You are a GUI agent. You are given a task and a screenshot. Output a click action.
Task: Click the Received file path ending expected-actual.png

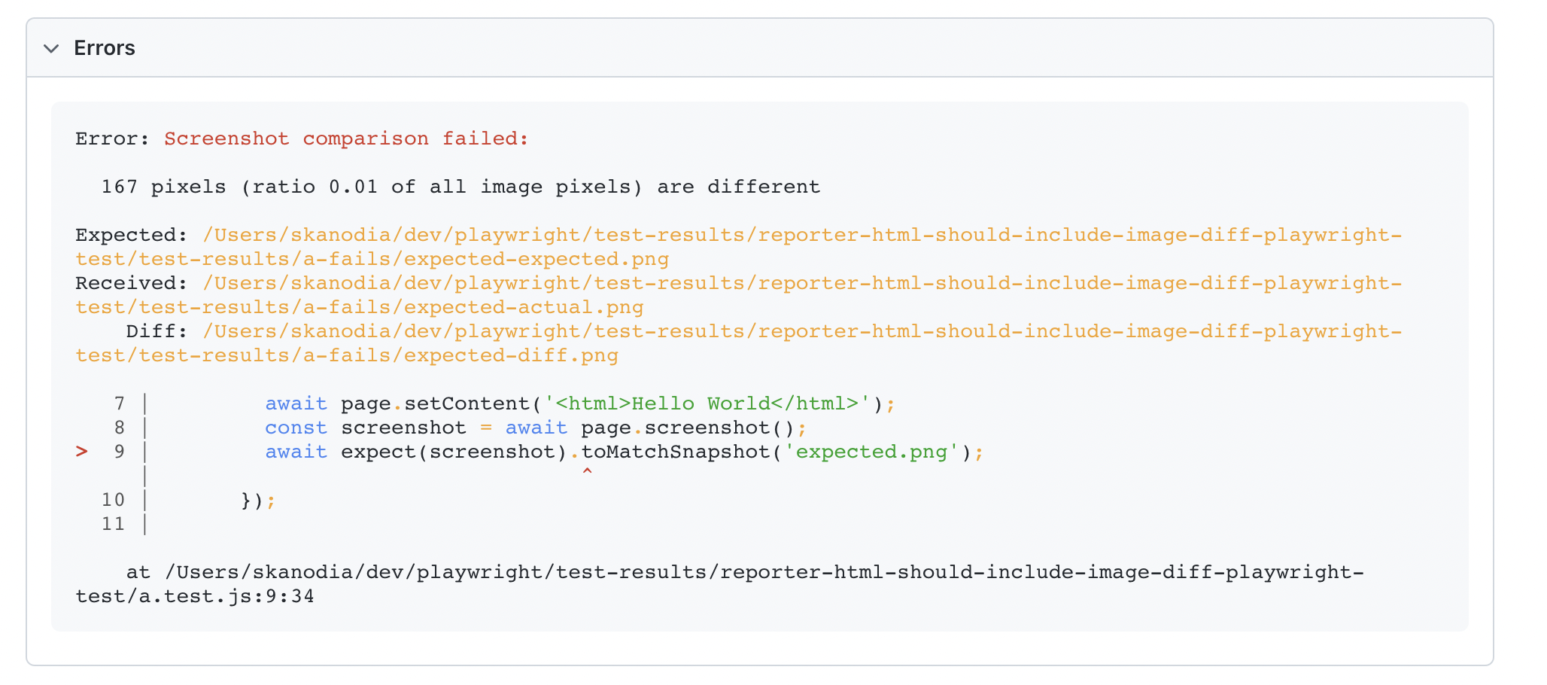[x=738, y=295]
